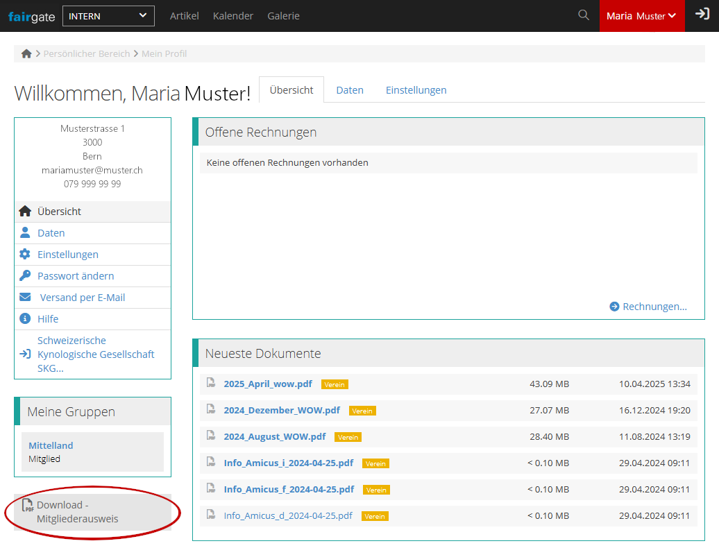This screenshot has width=719, height=548.
Task: Open Galerie in the top navigation
Action: 283,16
